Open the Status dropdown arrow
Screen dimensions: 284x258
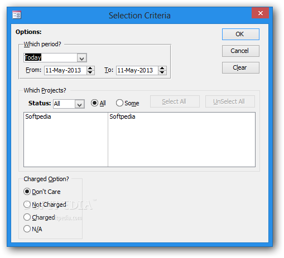point(80,104)
